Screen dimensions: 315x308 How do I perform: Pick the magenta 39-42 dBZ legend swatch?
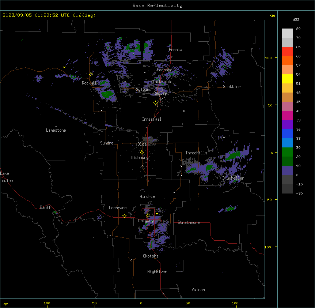[x=287, y=115]
